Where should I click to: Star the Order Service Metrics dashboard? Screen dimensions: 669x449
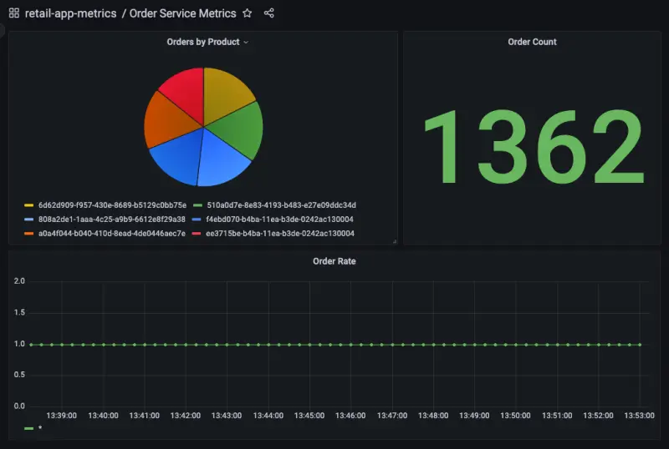click(x=247, y=13)
